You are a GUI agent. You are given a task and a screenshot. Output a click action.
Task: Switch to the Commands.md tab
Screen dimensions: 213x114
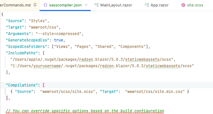tap(15, 5)
